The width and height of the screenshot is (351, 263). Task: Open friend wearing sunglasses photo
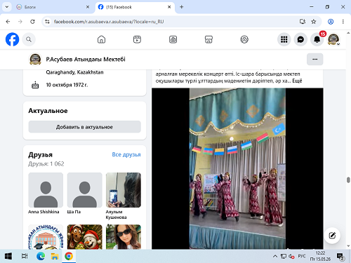click(x=124, y=237)
